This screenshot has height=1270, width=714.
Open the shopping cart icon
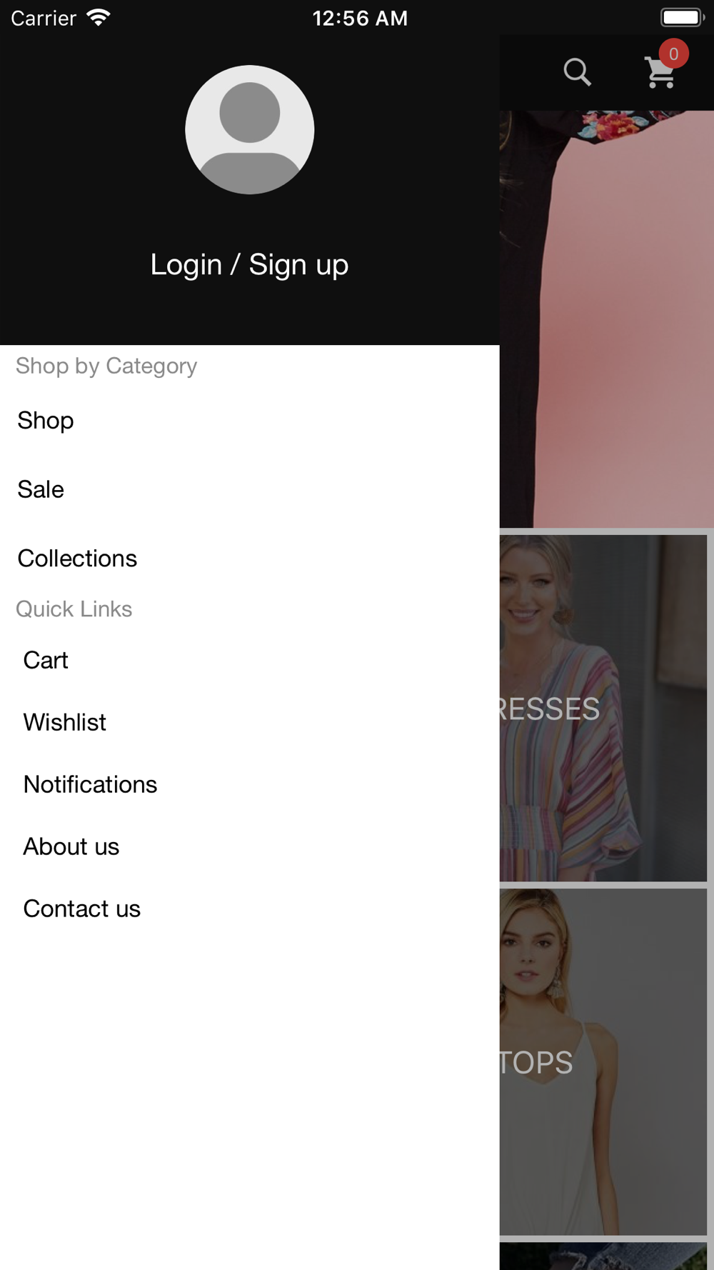pyautogui.click(x=660, y=73)
